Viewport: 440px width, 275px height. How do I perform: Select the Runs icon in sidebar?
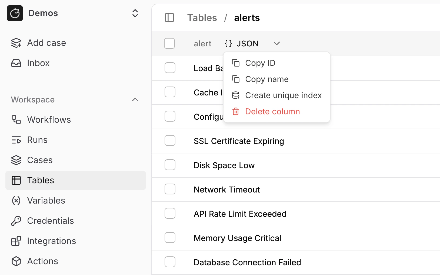point(16,140)
